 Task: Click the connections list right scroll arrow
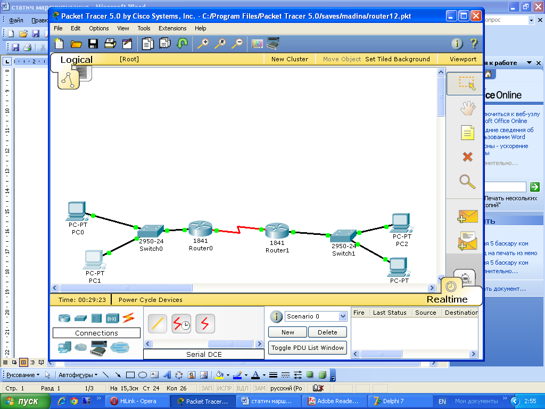point(259,343)
